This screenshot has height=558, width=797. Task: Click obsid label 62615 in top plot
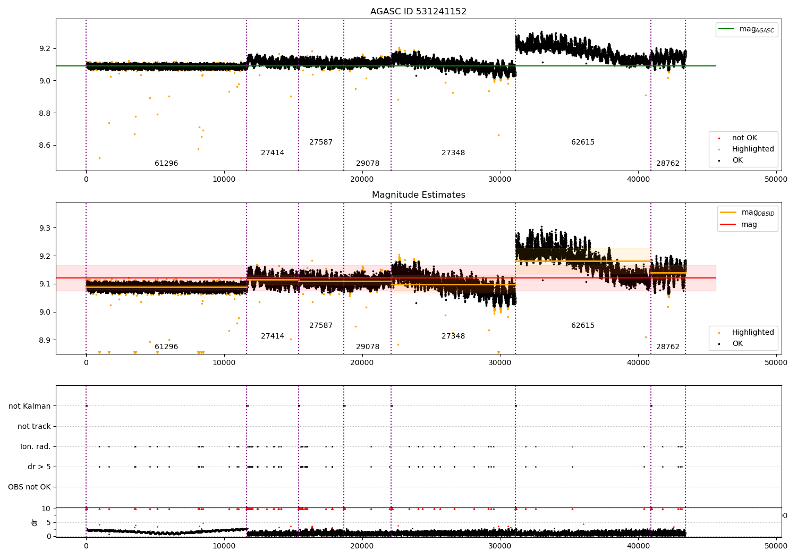point(583,142)
